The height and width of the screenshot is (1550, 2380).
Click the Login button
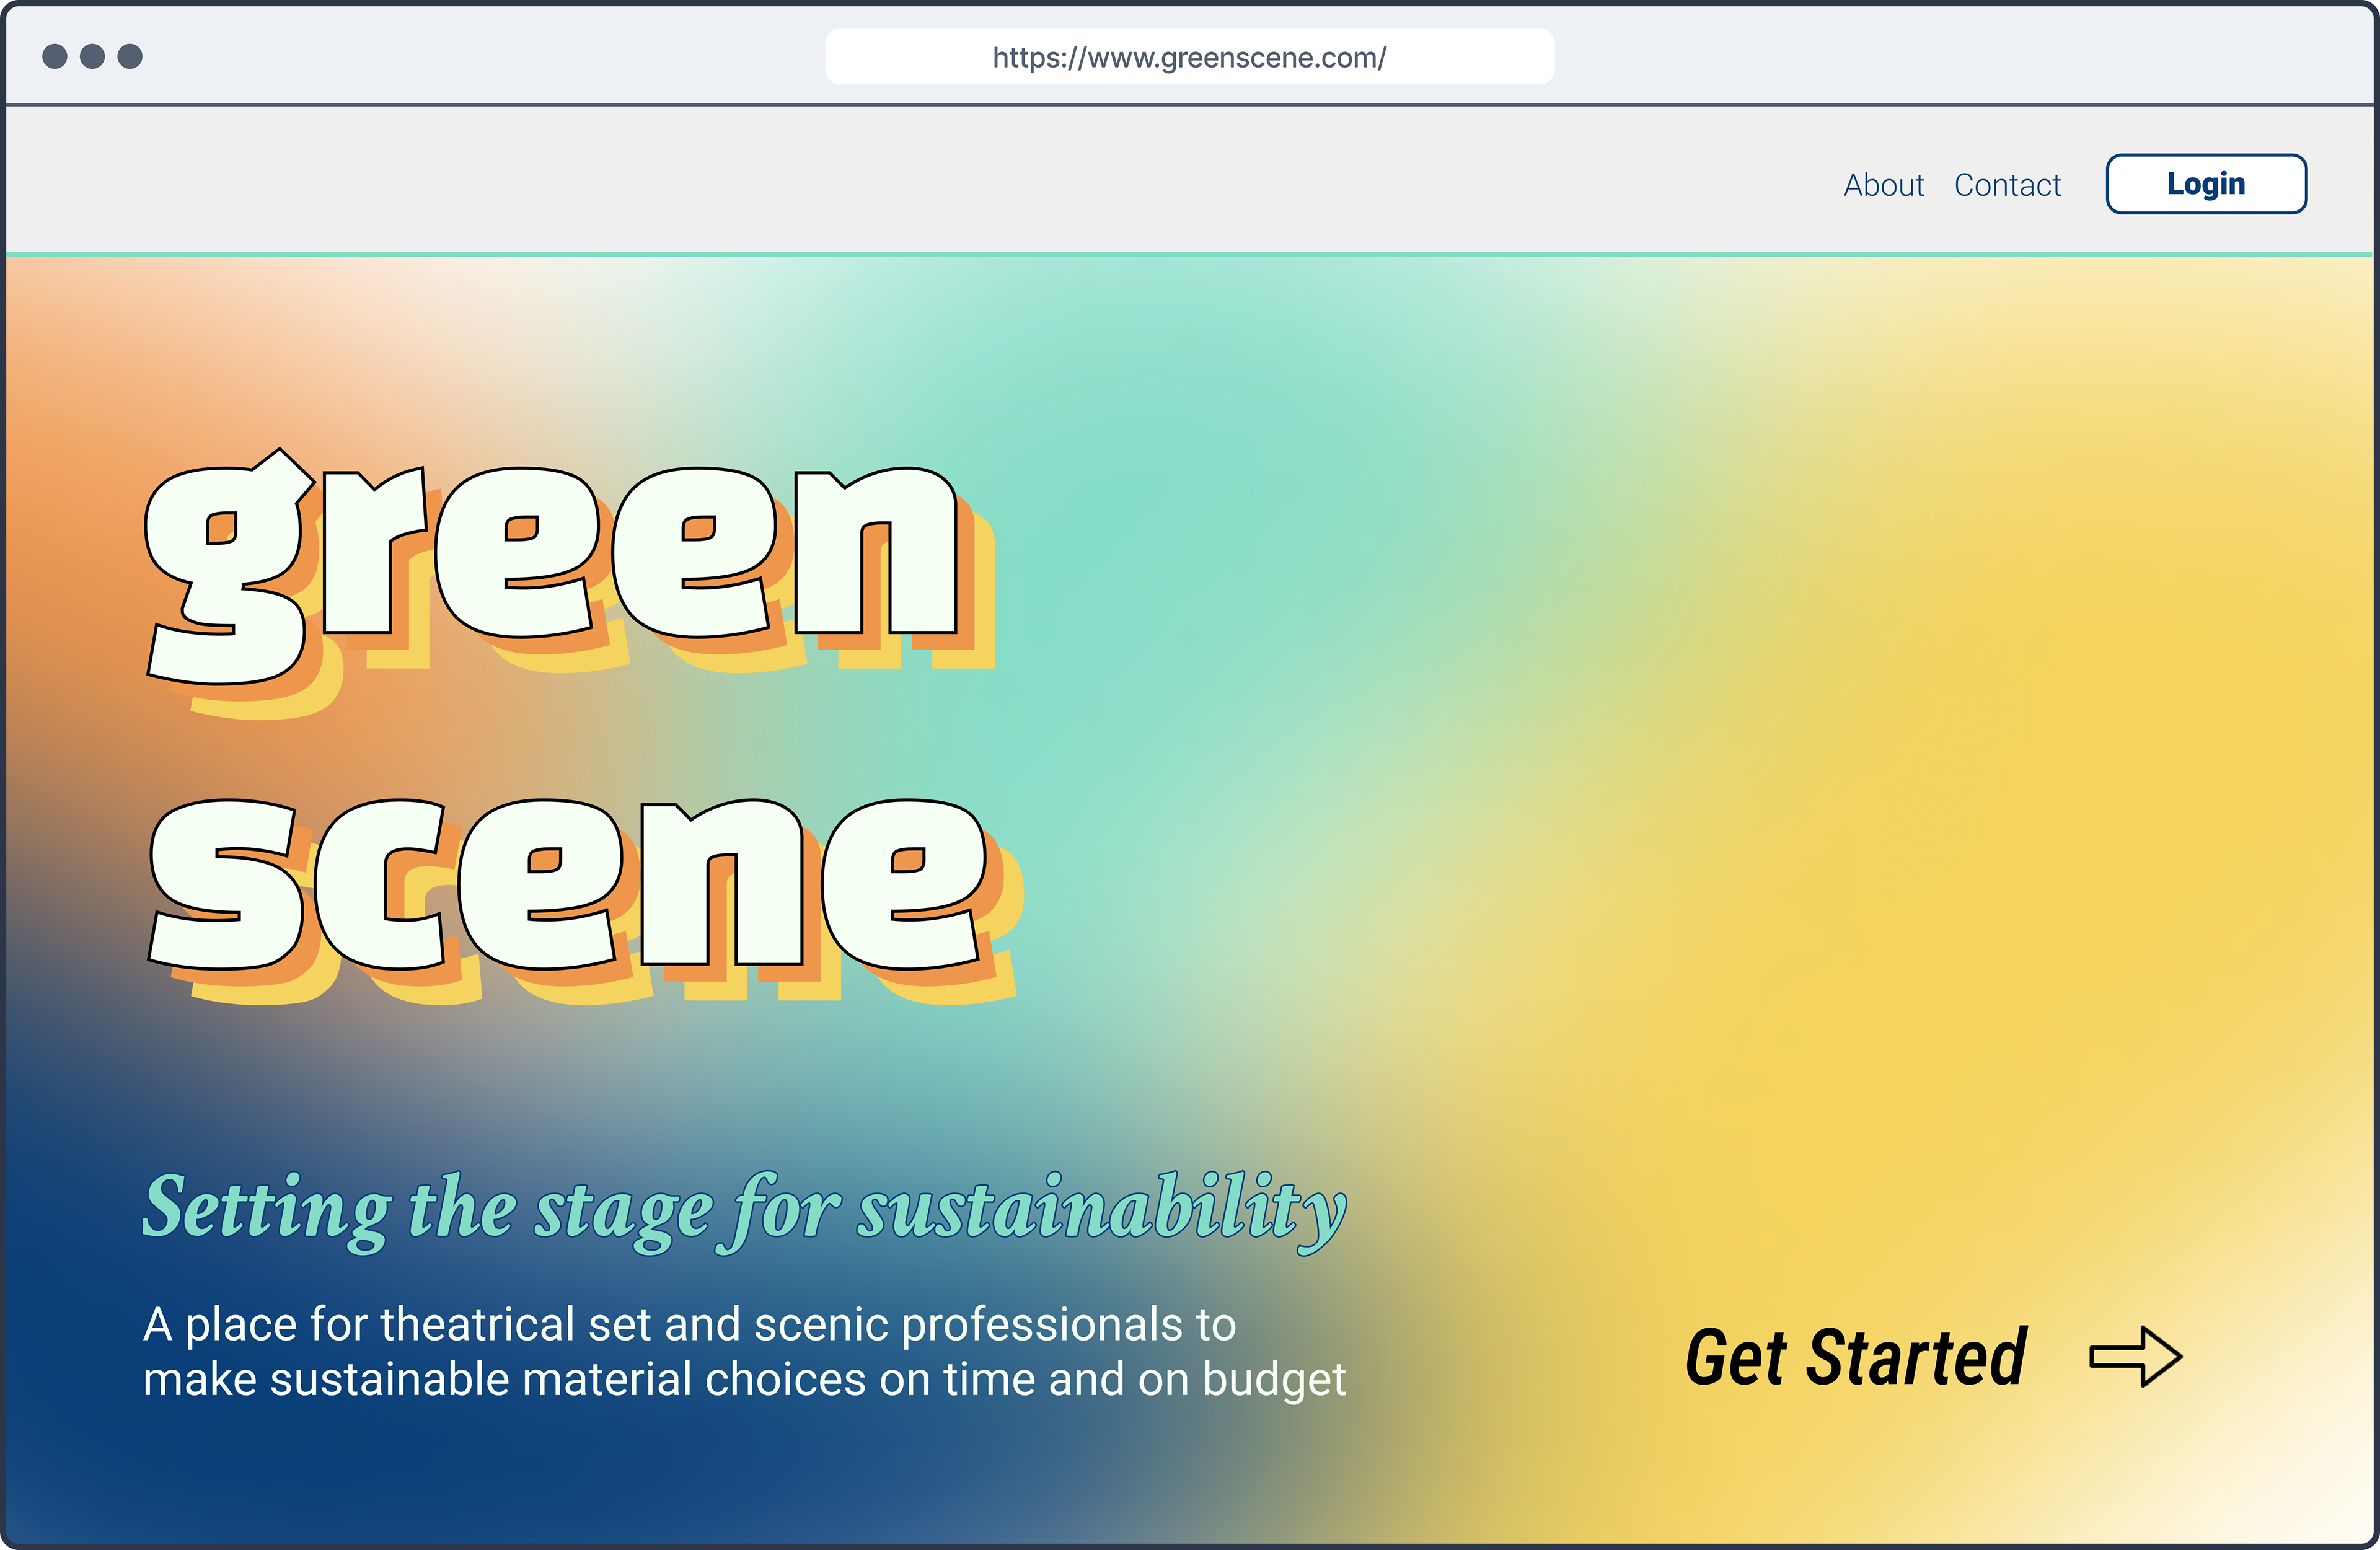pyautogui.click(x=2206, y=184)
